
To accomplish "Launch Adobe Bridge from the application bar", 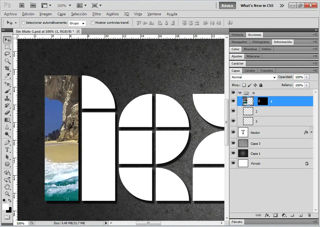I will (22, 5).
